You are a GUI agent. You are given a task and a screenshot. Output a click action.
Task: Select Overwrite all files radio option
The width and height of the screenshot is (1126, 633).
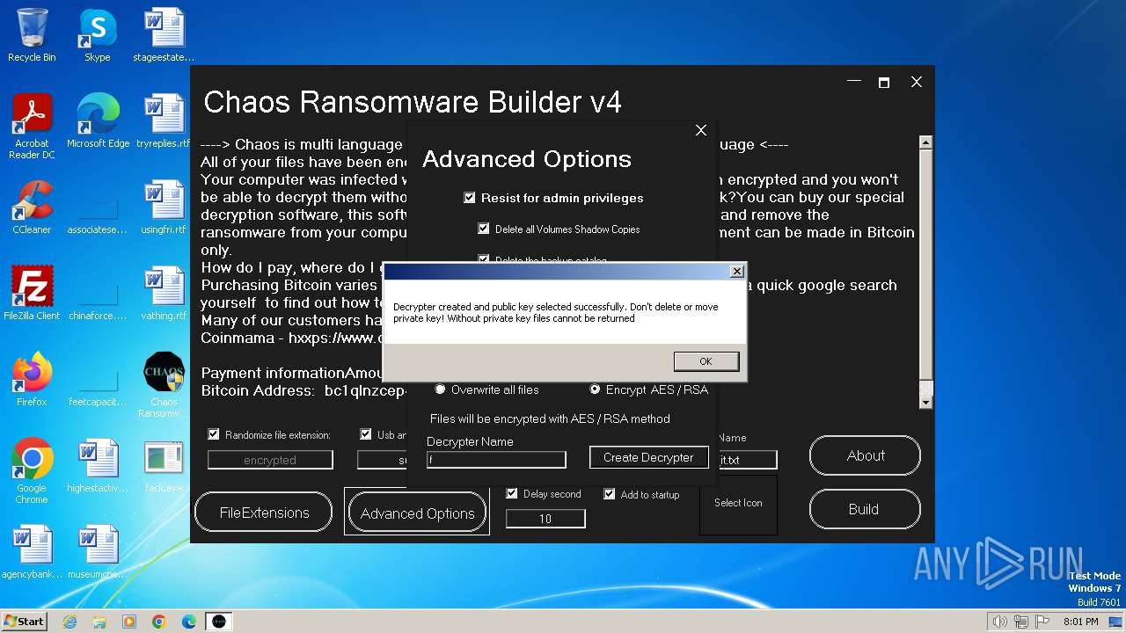tap(441, 389)
